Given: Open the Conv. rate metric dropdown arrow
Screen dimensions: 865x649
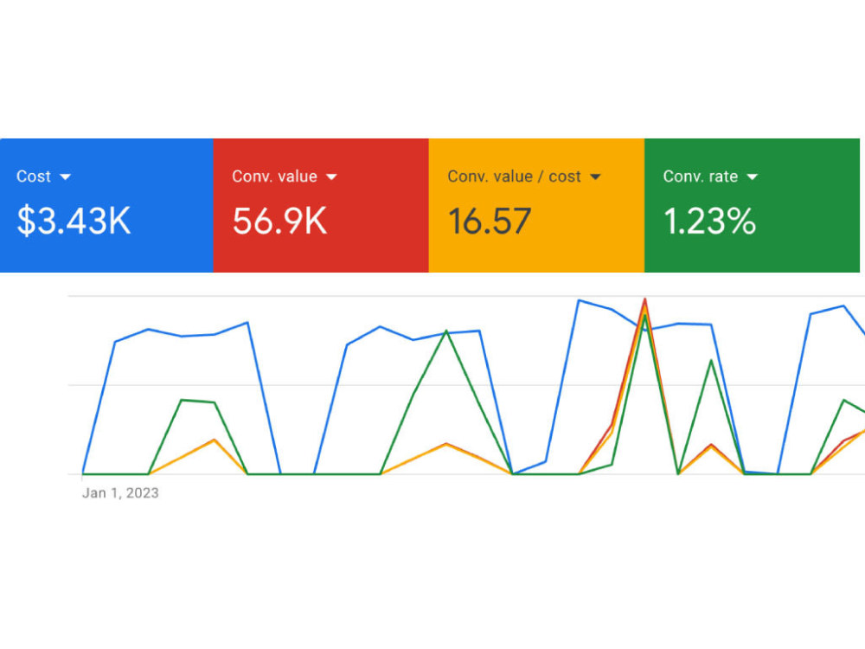Looking at the screenshot, I should (x=752, y=177).
